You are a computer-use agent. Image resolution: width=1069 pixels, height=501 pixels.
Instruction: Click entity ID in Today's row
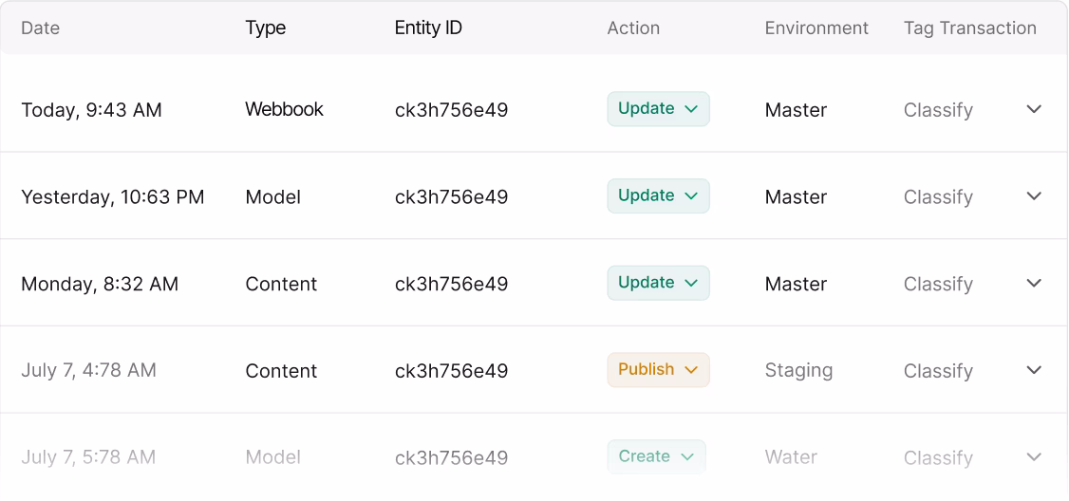click(451, 110)
